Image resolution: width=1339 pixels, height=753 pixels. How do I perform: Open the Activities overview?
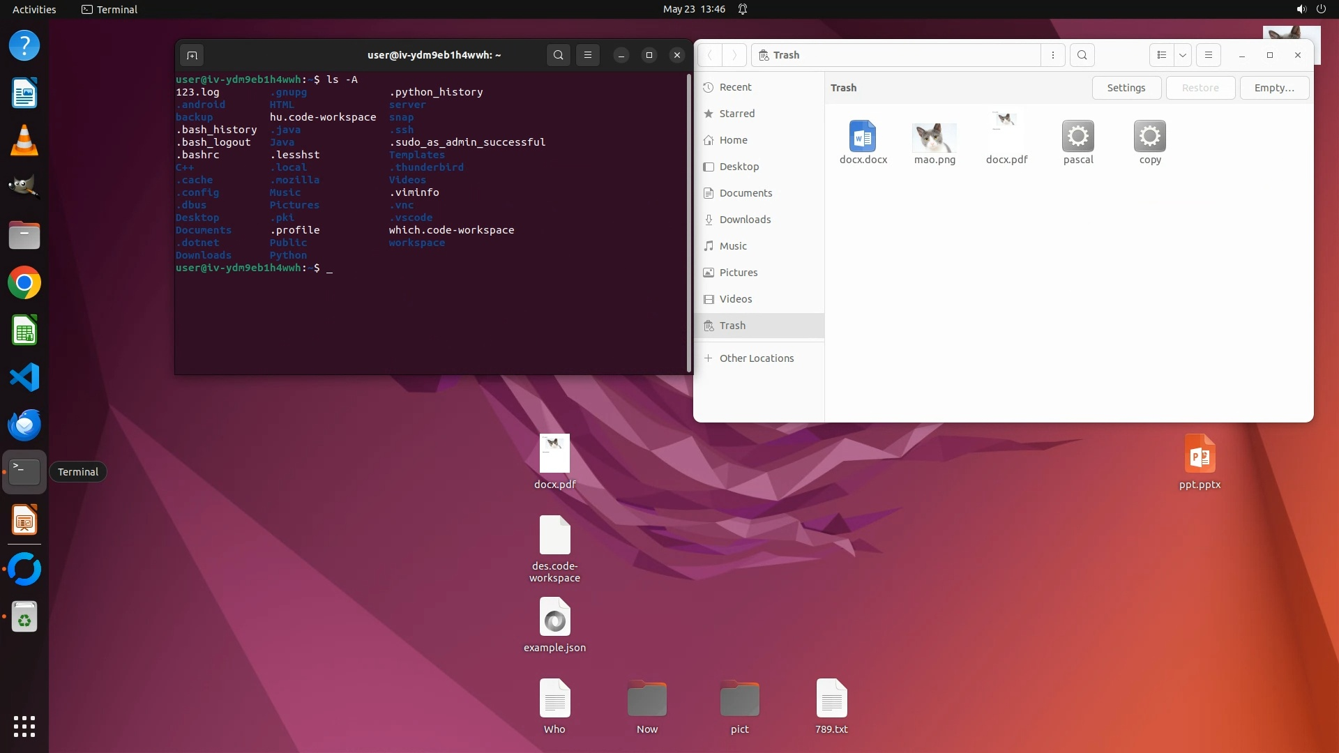[x=34, y=9]
